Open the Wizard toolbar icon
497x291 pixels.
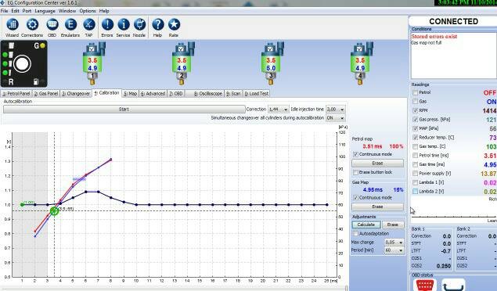point(12,24)
